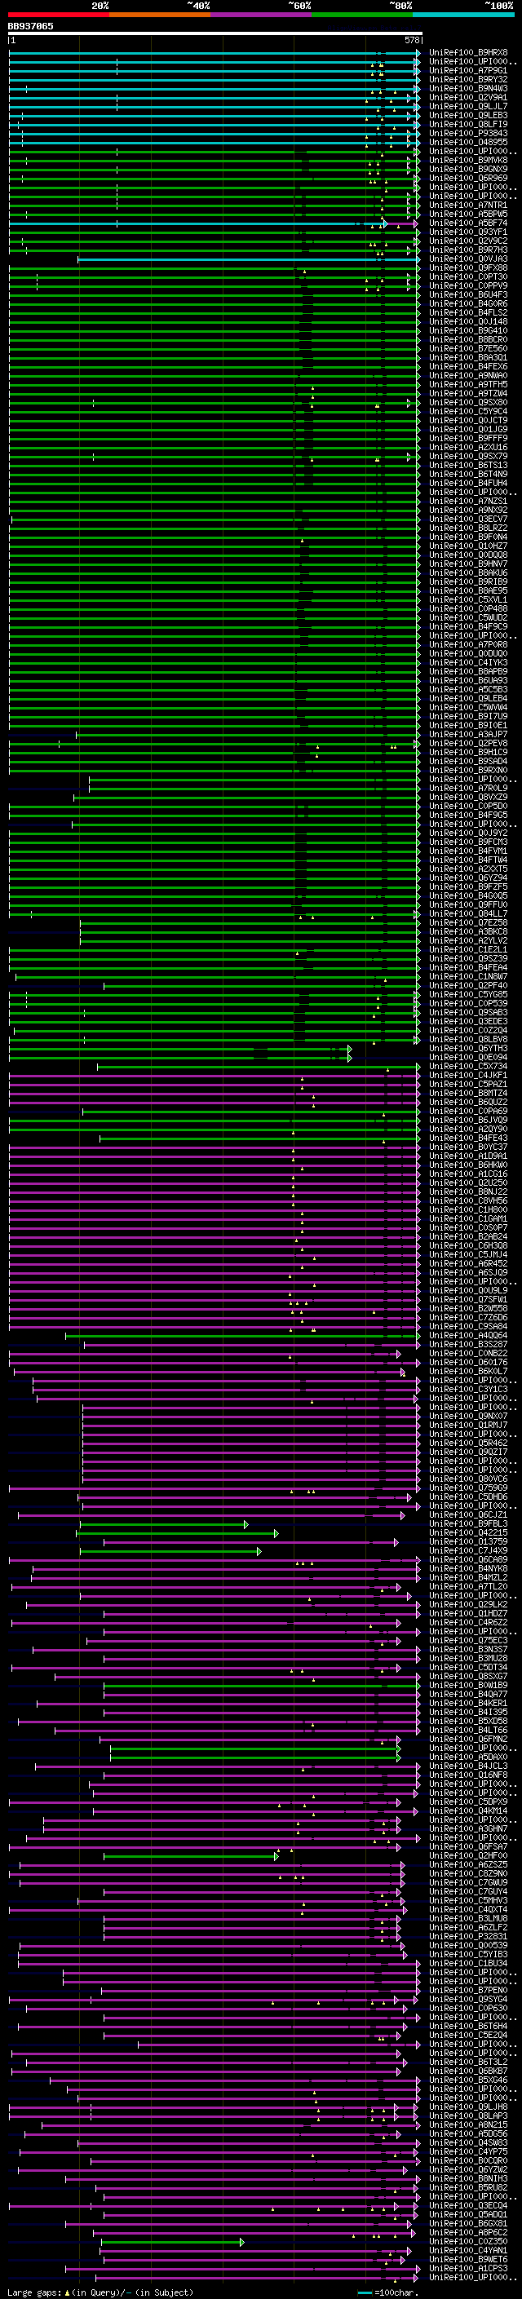Image resolution: width=522 pixels, height=2299 pixels.
Task: Select the UniRef100_Q10HZ7 label
Action: 468,546
